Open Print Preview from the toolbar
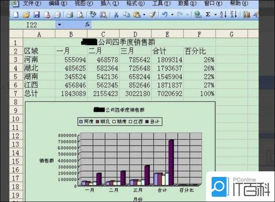The height and width of the screenshot is (202, 275). pos(80,15)
